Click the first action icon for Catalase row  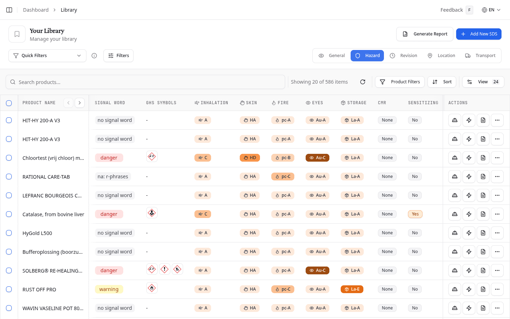coord(455,214)
